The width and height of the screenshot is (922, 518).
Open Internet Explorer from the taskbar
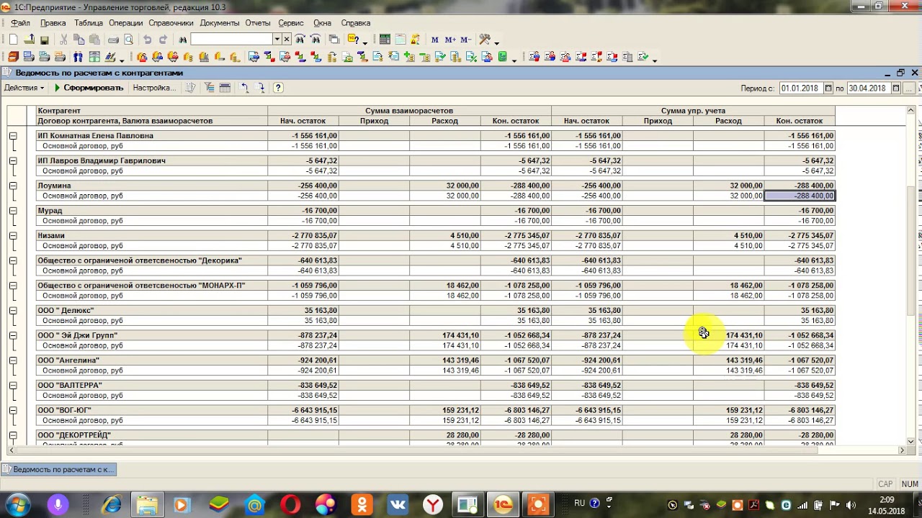coord(112,505)
